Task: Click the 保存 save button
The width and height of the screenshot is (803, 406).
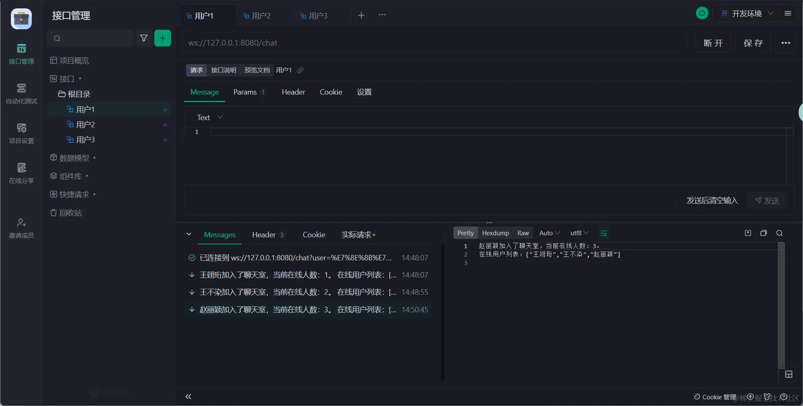Action: pos(753,43)
